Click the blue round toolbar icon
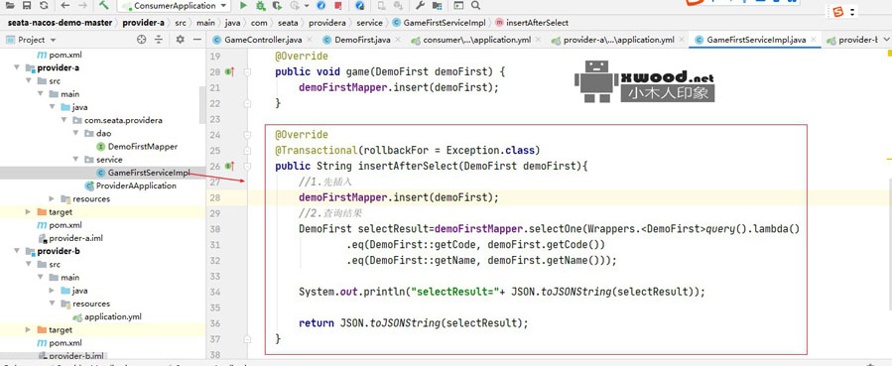892x366 pixels. click(x=320, y=6)
